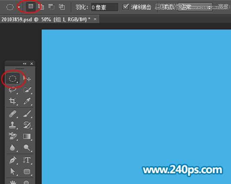Select the History Brush tool
Image resolution: width=231 pixels, height=184 pixels.
click(x=27, y=125)
